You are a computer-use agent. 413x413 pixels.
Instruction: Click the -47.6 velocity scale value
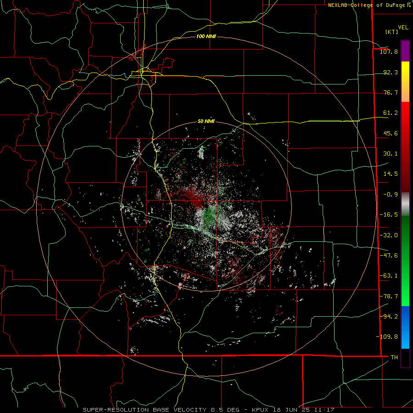coord(389,256)
